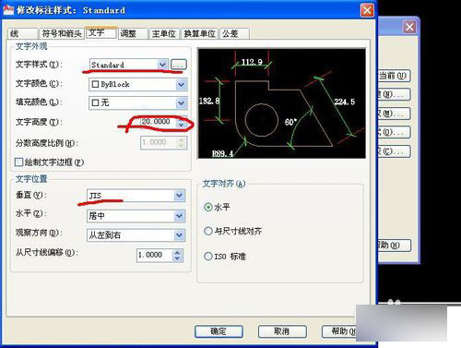
Task: Click the dimension preview image
Action: [281, 103]
